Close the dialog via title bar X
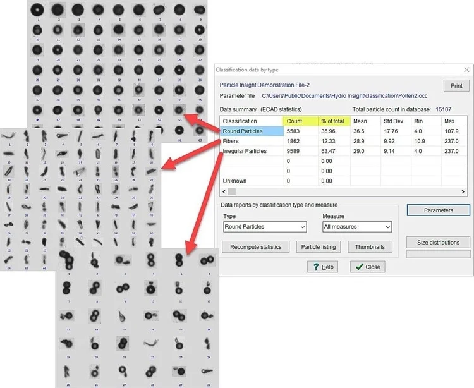 466,70
